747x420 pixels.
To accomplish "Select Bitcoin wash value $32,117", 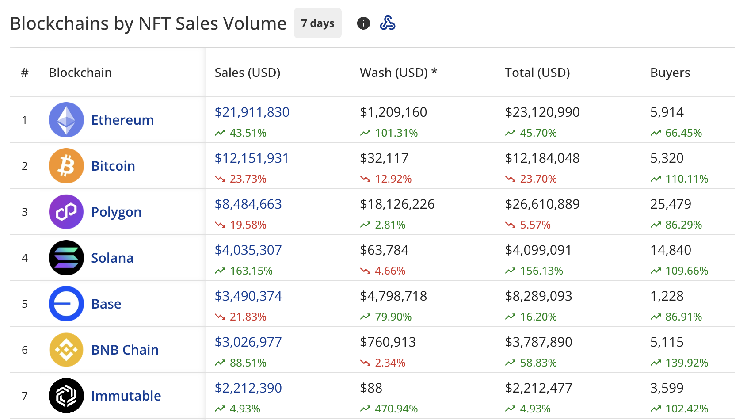I will coord(384,158).
